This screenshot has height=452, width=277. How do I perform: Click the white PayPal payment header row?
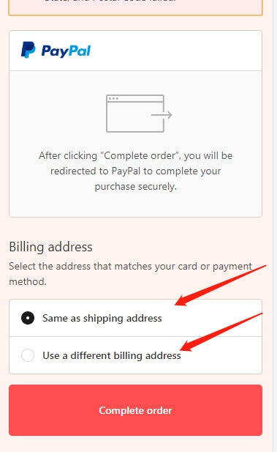[x=135, y=51]
